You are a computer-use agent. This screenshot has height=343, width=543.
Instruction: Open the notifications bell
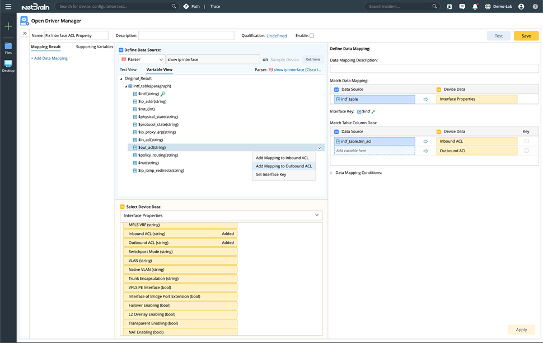475,7
